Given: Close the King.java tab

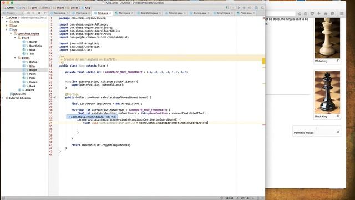Looking at the screenshot, I should coord(110,13).
